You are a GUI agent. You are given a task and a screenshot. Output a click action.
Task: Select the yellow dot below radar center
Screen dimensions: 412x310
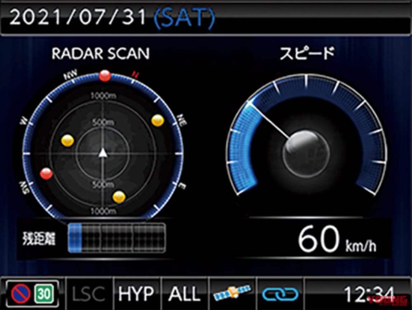[x=119, y=197]
